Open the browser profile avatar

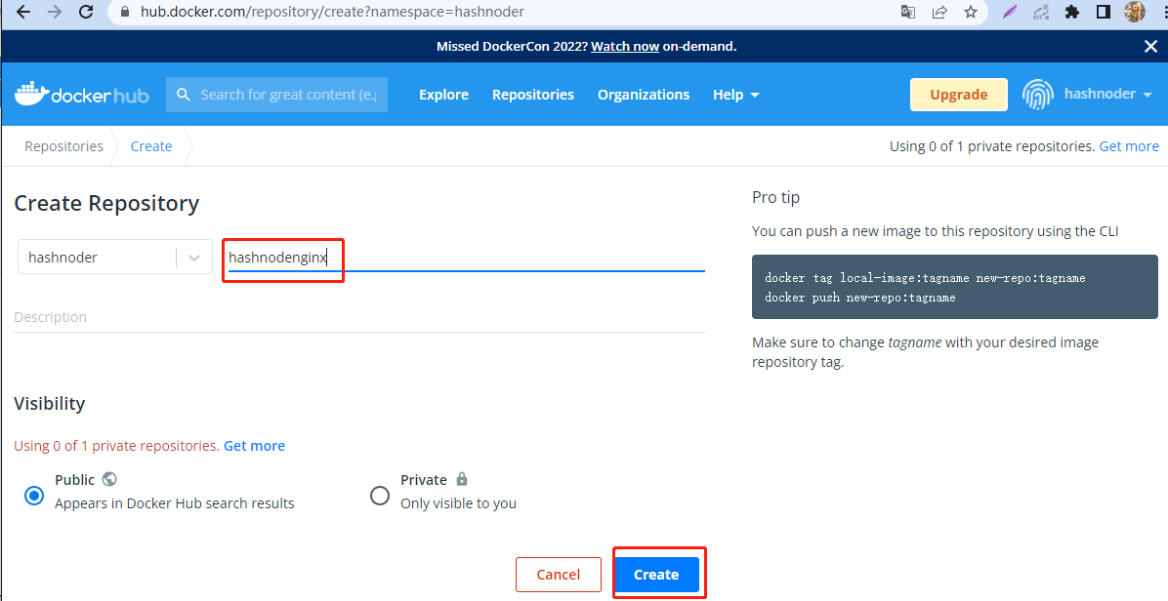pos(1135,12)
